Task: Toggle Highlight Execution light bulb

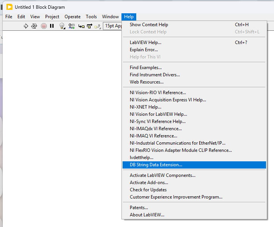Action: [x=62, y=26]
